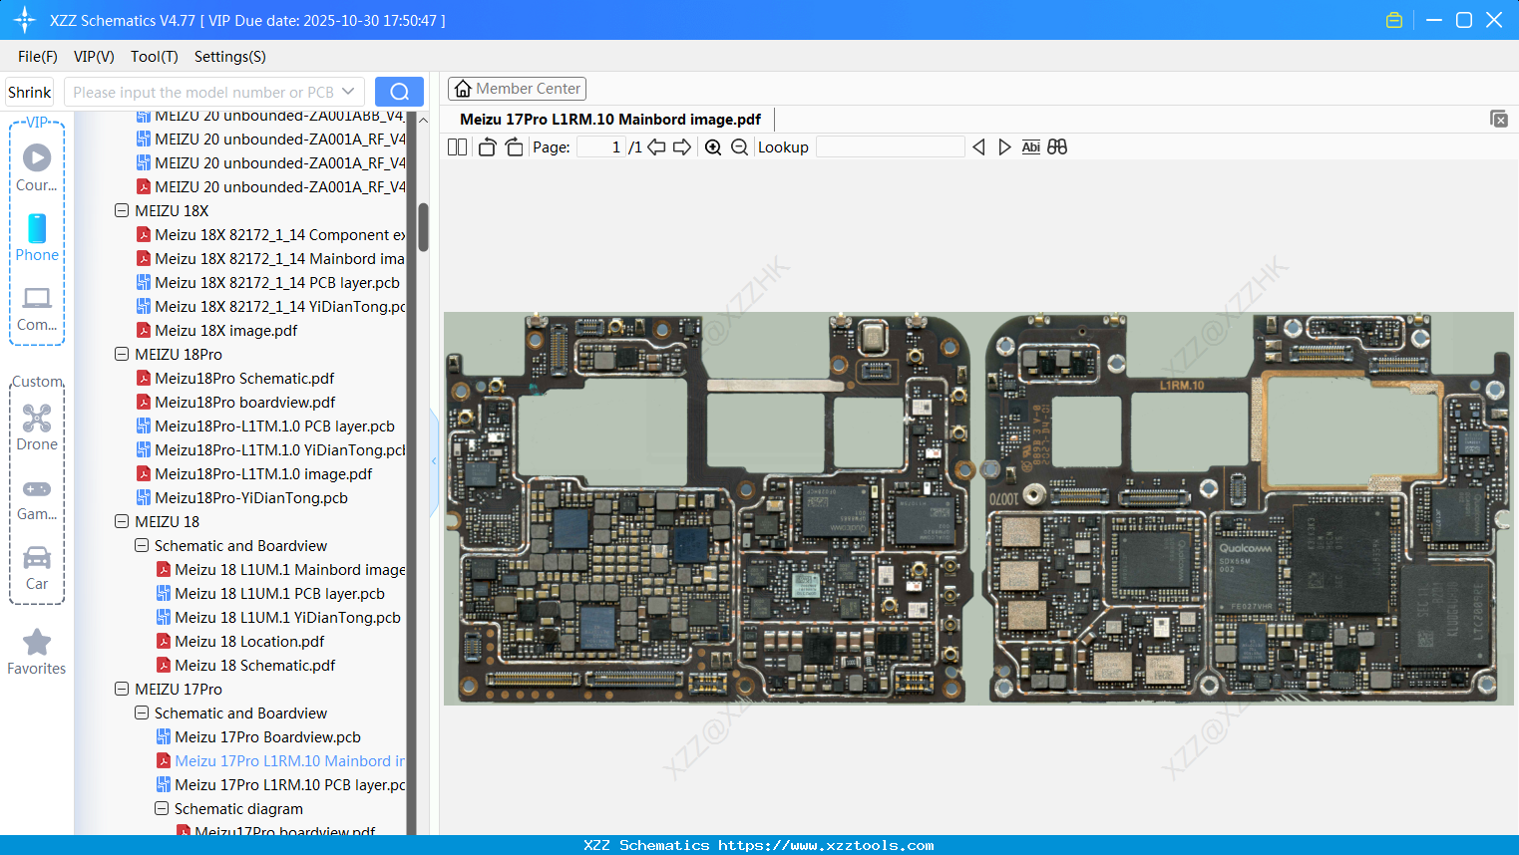Screen dimensions: 1519x855
Task: Rotate the page counterclockwise
Action: [487, 147]
